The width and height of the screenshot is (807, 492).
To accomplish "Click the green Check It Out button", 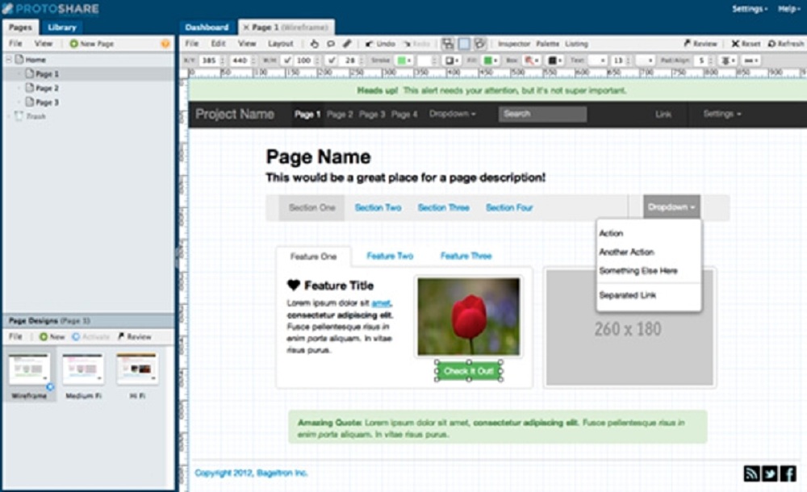I will click(468, 371).
